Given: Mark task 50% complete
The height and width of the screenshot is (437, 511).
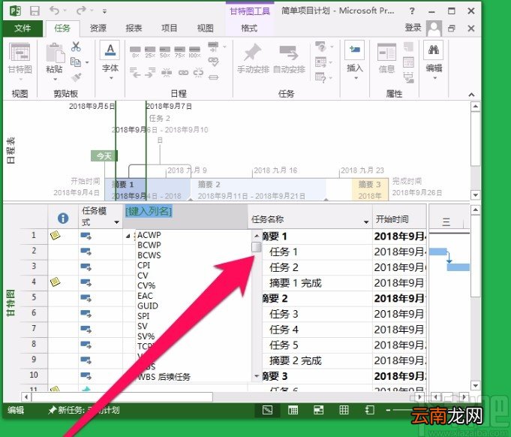Looking at the screenshot, I should (165, 52).
